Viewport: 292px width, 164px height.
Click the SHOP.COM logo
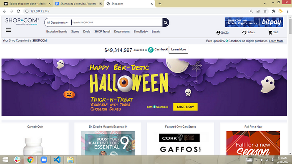pyautogui.click(x=22, y=21)
